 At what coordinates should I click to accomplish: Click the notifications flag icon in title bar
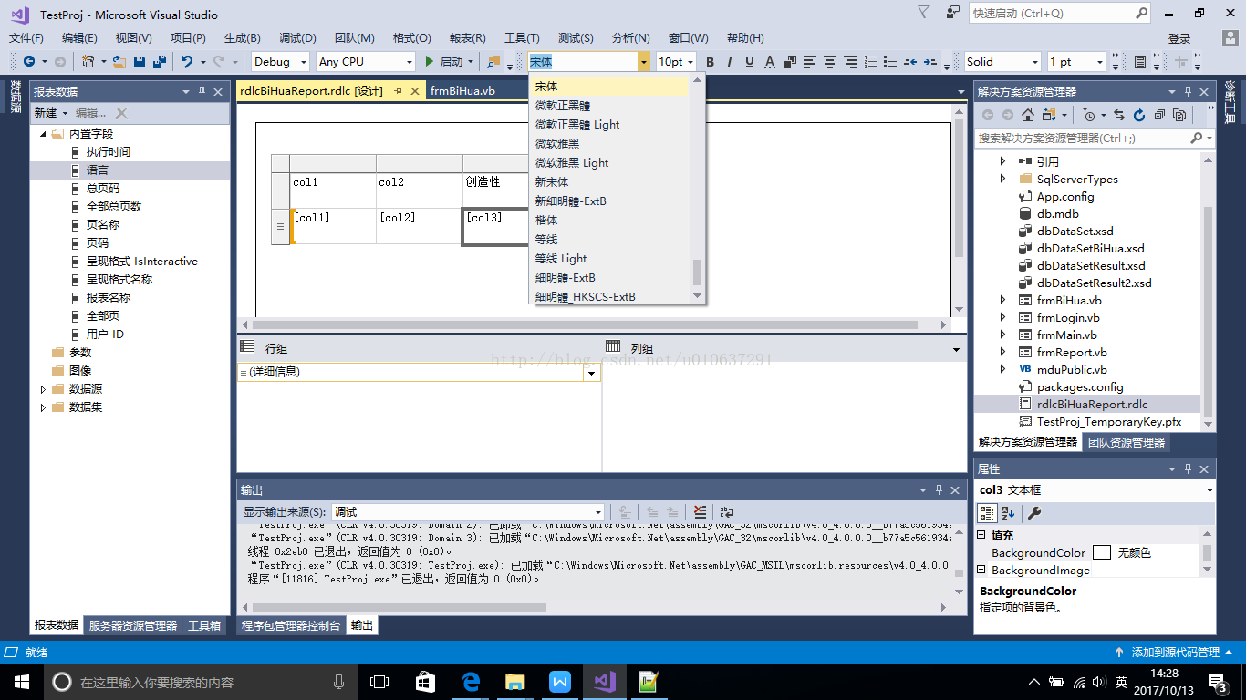pyautogui.click(x=924, y=13)
